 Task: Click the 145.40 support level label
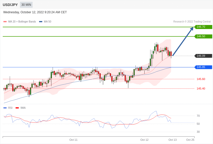pos(201,88)
